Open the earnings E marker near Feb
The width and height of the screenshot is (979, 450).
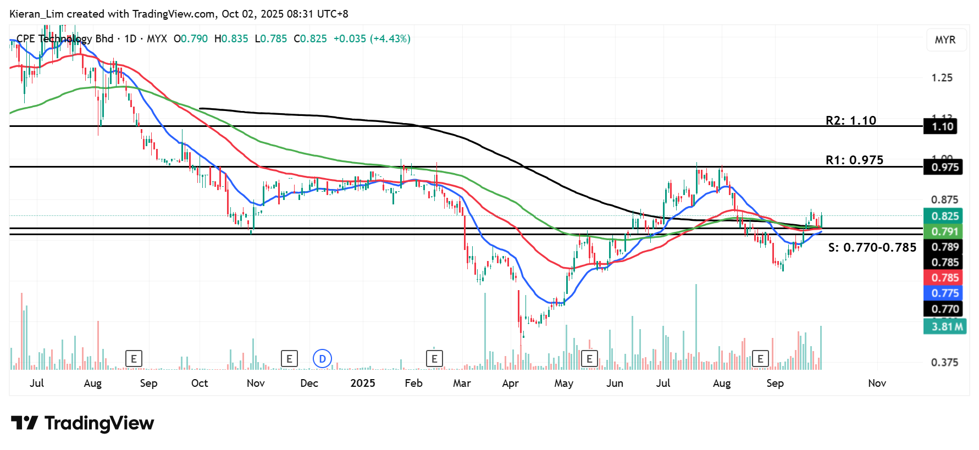(434, 359)
